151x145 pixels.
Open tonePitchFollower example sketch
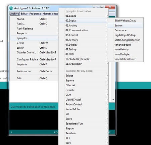click(125, 59)
